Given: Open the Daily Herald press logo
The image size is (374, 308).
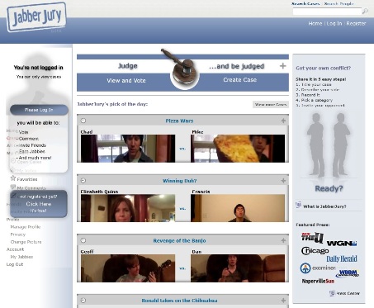Looking at the screenshot, I should (342, 258).
